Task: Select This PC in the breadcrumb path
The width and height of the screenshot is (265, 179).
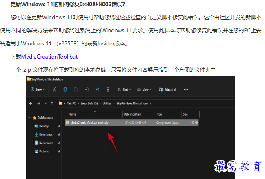Action: pos(71,104)
